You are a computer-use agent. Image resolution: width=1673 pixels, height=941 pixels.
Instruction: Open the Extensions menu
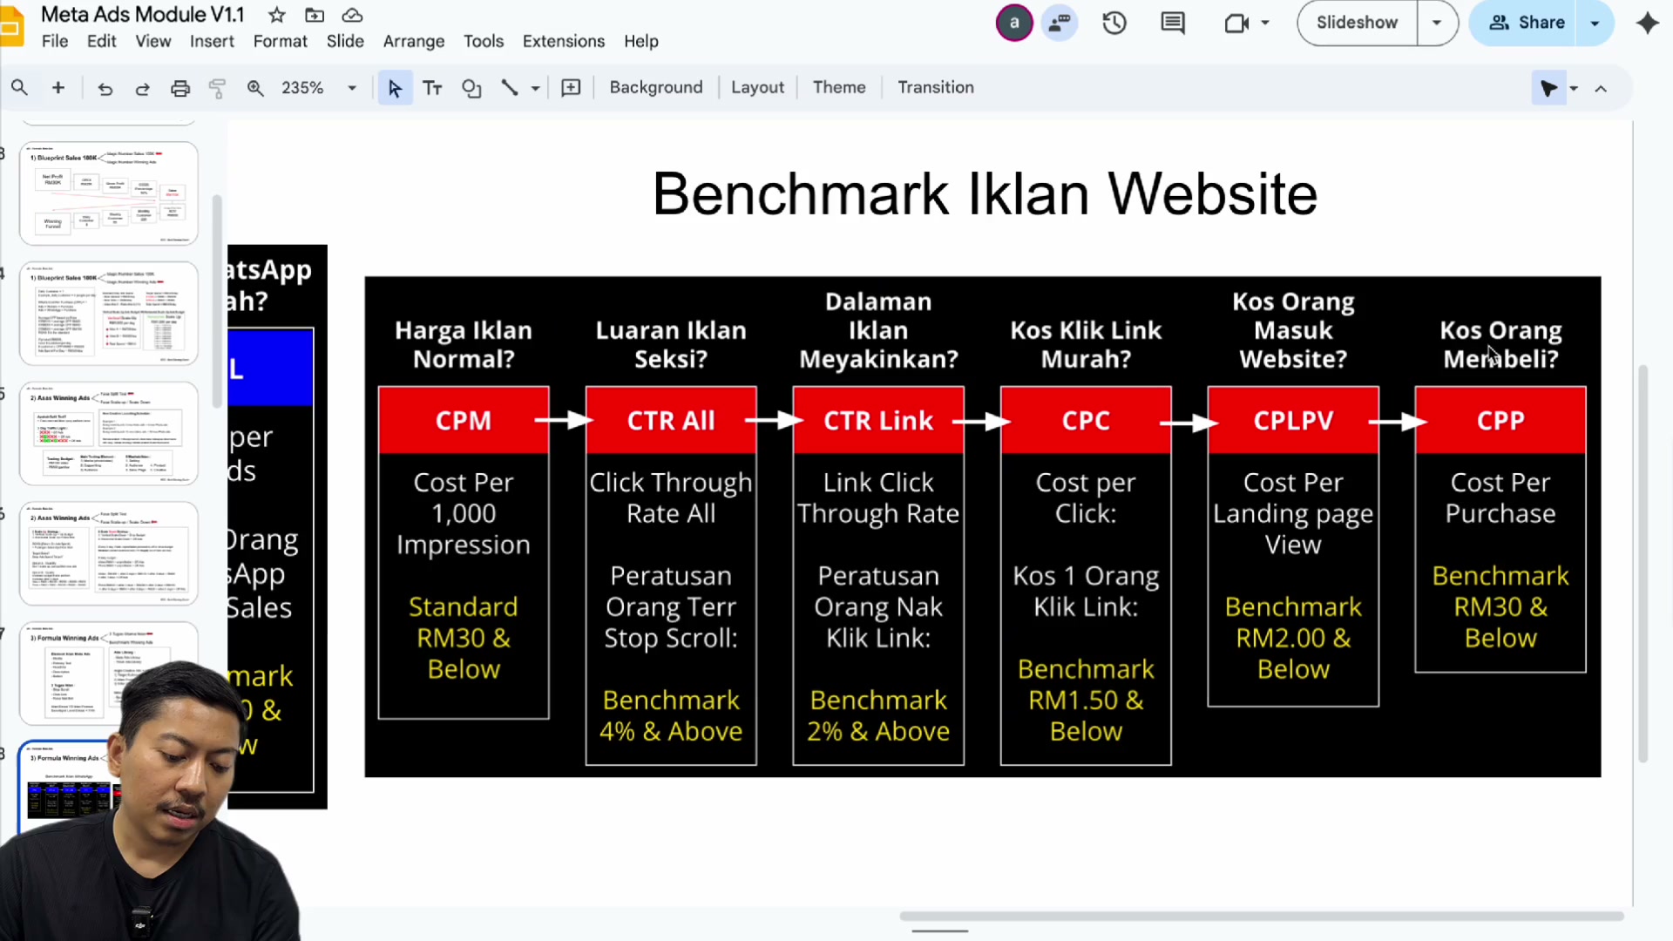563,41
